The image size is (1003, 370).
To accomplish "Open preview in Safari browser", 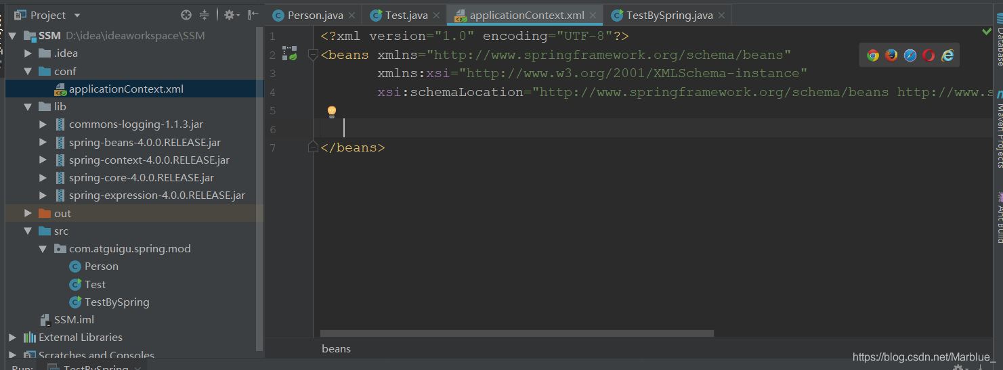I will click(910, 55).
